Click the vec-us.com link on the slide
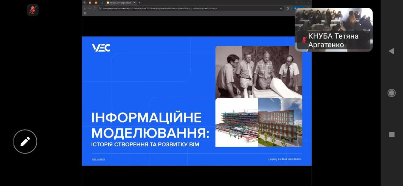Viewport: 403px width, 186px height. click(98, 159)
